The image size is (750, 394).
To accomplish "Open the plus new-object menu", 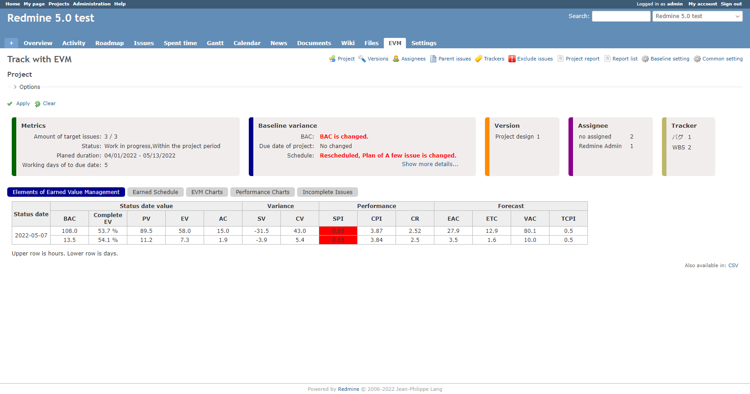I will (x=11, y=43).
